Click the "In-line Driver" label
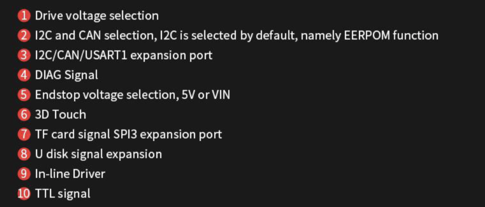This screenshot has height=207, width=485. coord(70,174)
